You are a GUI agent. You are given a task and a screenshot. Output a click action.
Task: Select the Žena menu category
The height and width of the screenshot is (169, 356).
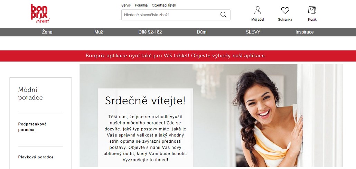[x=47, y=32]
